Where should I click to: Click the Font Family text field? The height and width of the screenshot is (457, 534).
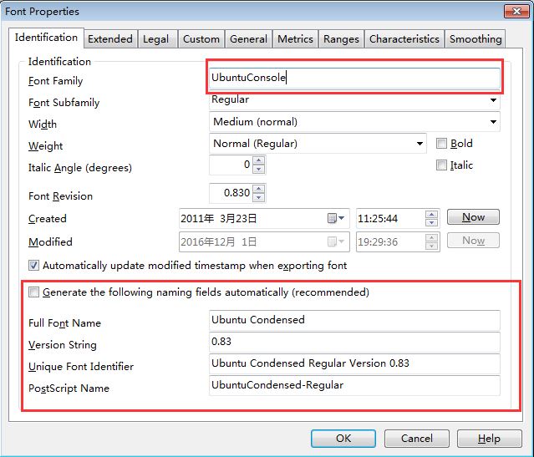click(x=354, y=78)
